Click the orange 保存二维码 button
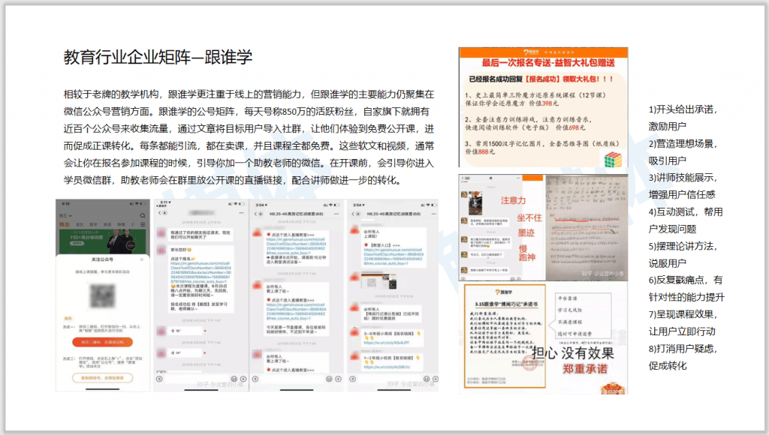 [x=102, y=342]
